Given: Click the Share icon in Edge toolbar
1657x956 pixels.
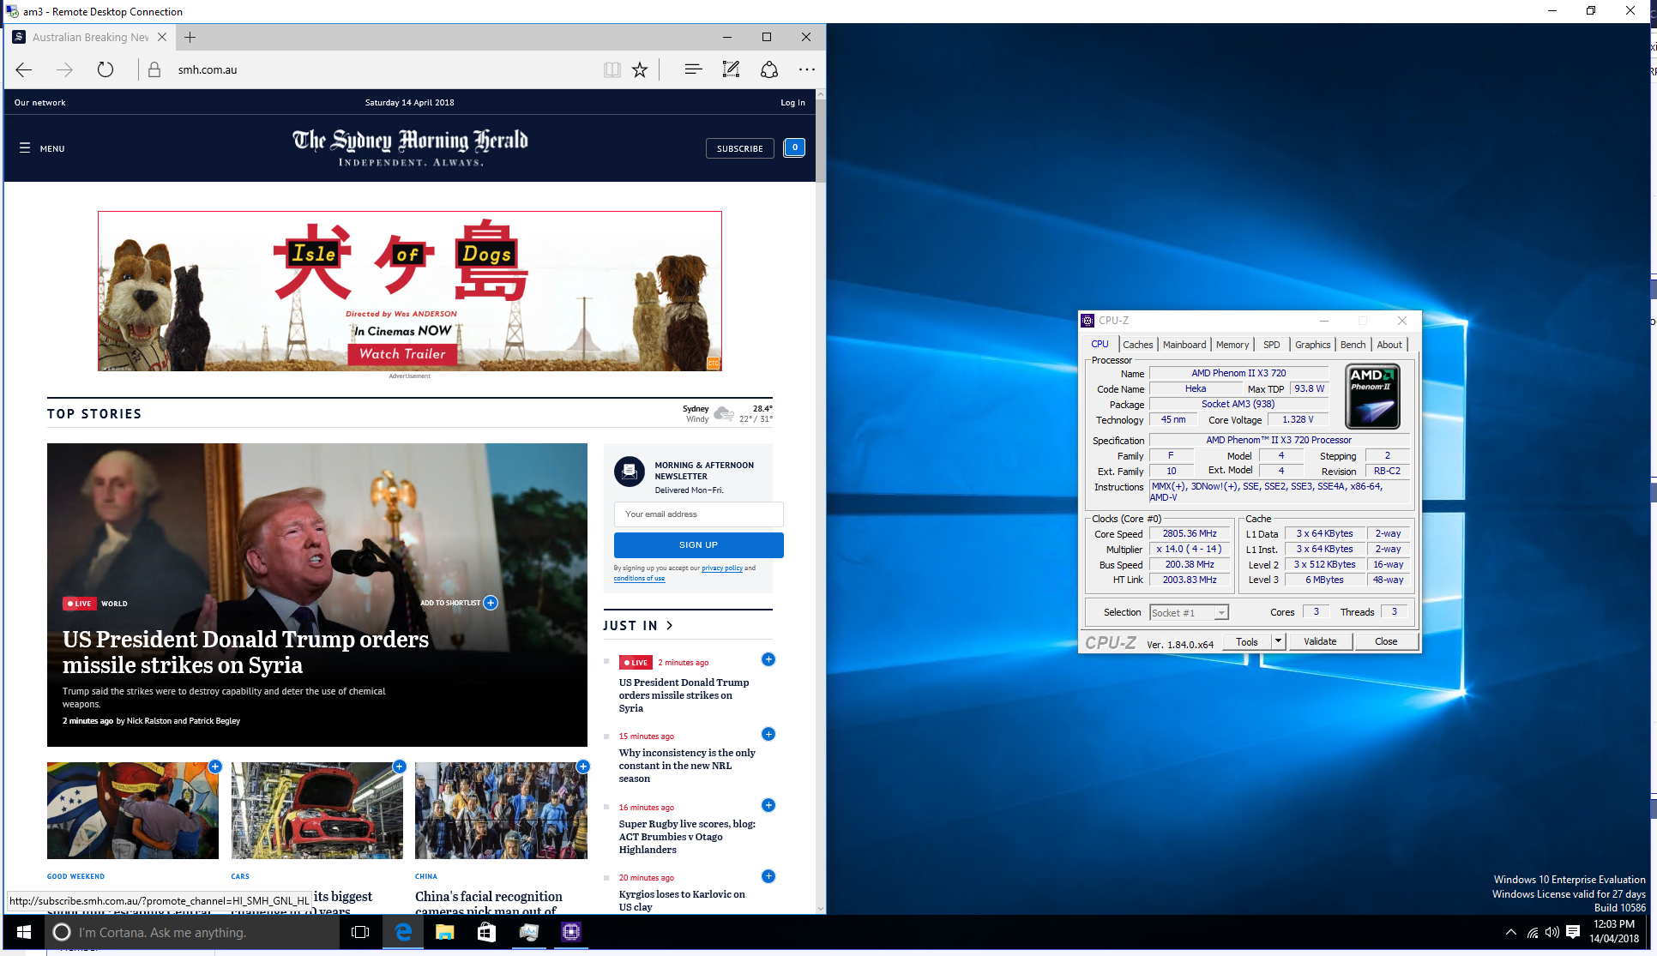Looking at the screenshot, I should (769, 69).
